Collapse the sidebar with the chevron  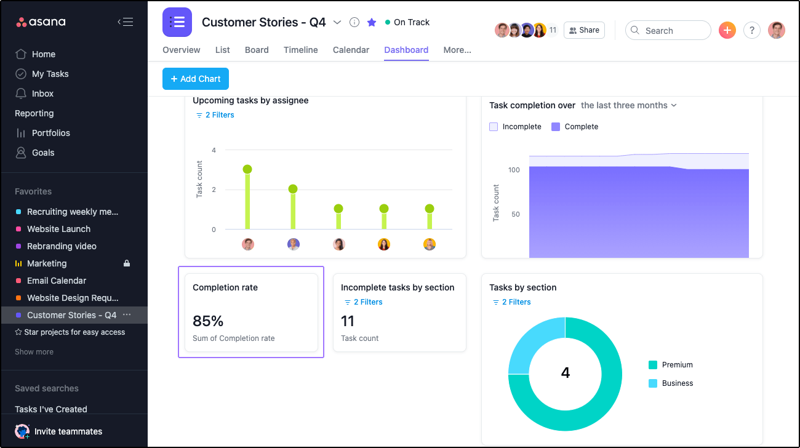[126, 21]
